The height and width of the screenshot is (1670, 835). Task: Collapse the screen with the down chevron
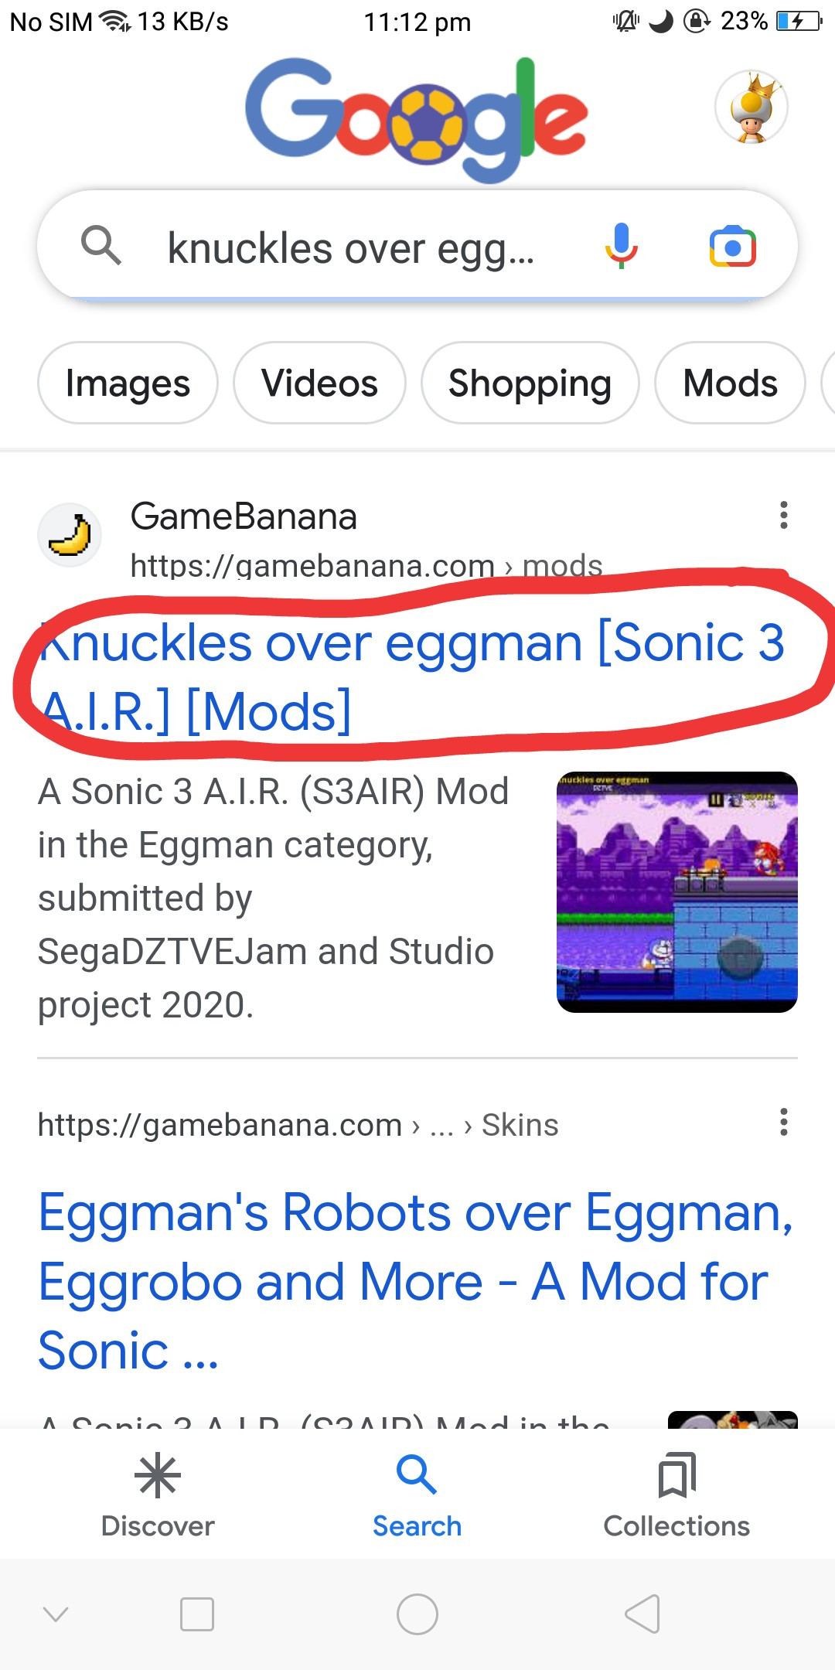click(x=54, y=1616)
